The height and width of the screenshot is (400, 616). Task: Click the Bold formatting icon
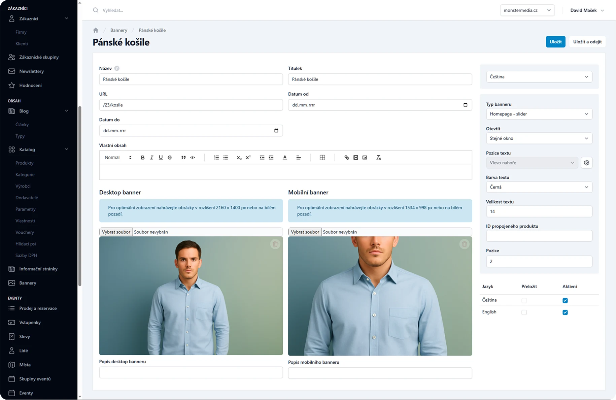pyautogui.click(x=142, y=158)
